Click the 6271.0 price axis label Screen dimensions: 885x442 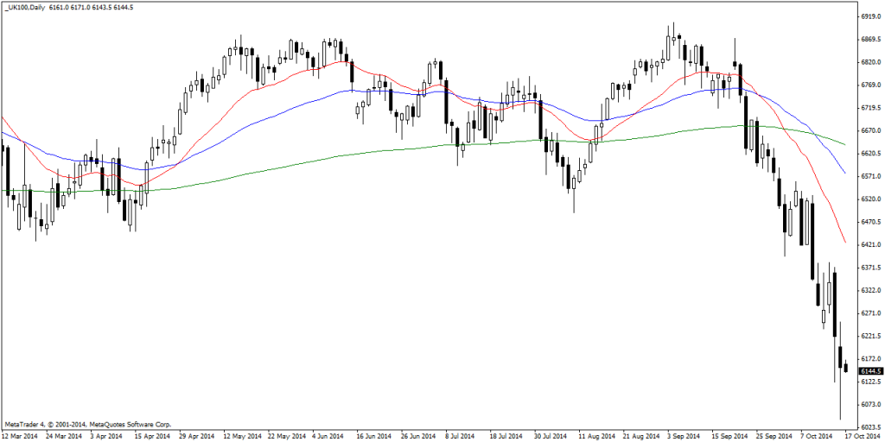pyautogui.click(x=868, y=313)
